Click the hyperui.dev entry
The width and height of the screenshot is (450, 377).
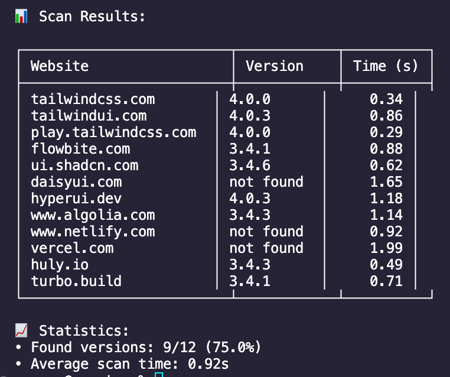tap(76, 199)
